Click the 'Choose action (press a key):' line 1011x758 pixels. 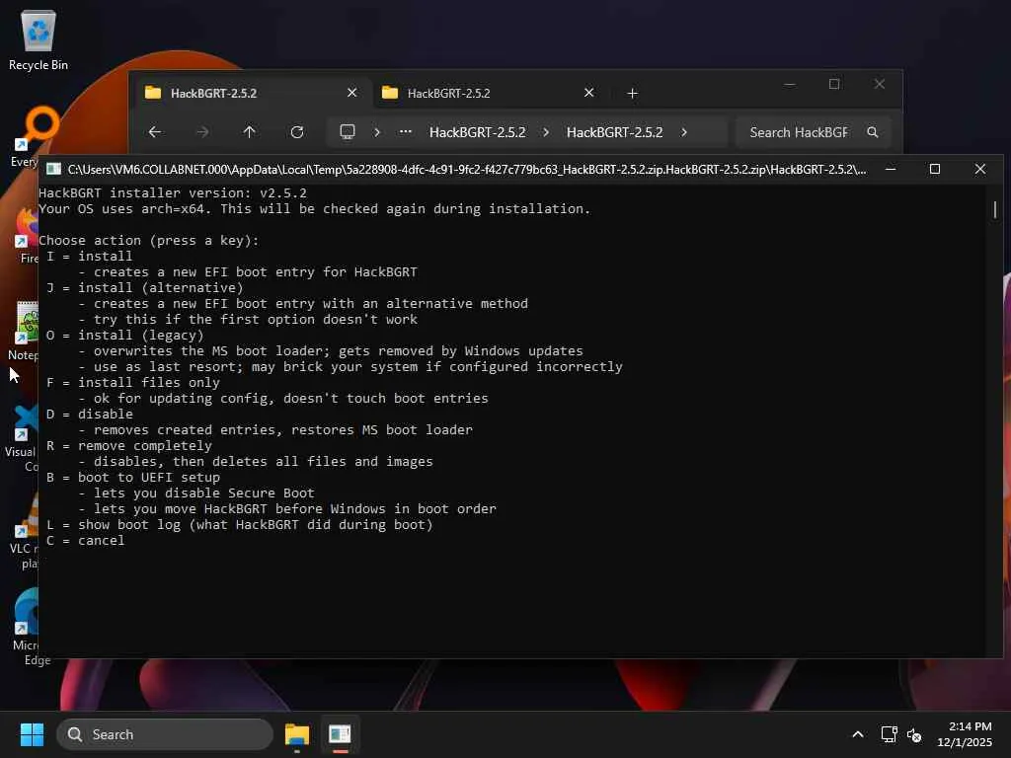pyautogui.click(x=148, y=241)
